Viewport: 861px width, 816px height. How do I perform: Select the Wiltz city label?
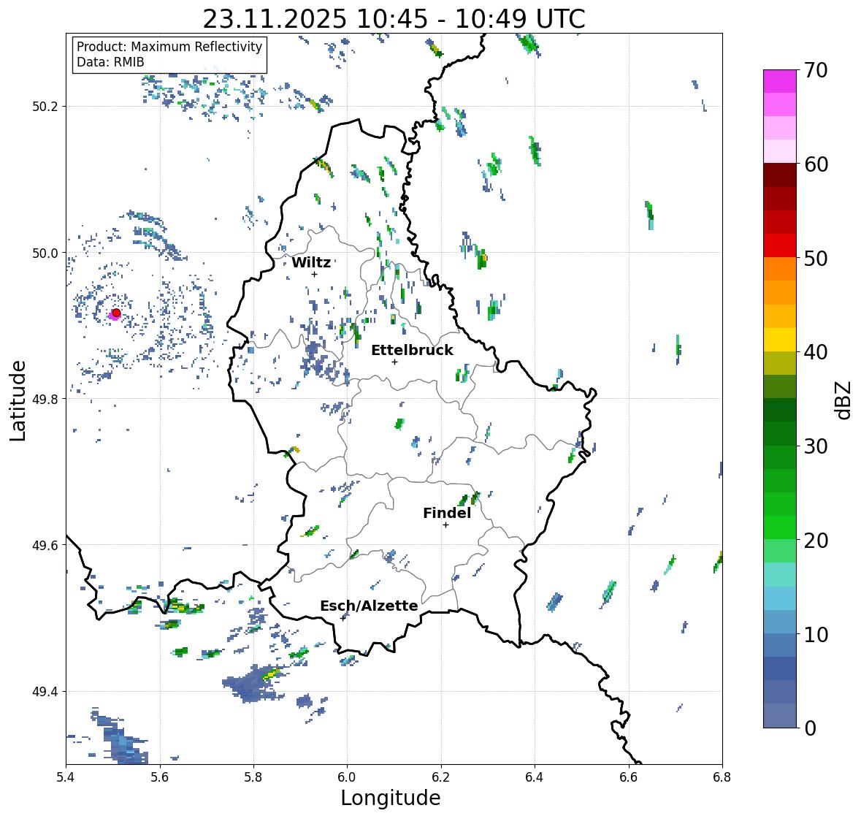311,262
